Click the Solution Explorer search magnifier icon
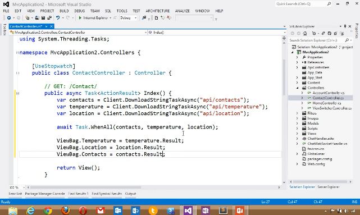 click(347, 40)
